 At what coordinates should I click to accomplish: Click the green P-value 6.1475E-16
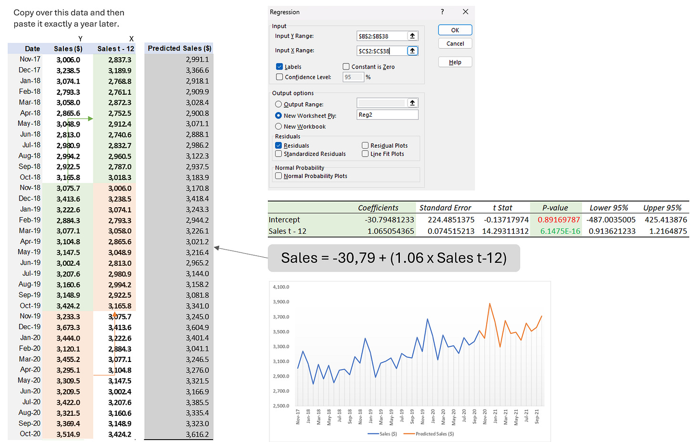click(560, 231)
